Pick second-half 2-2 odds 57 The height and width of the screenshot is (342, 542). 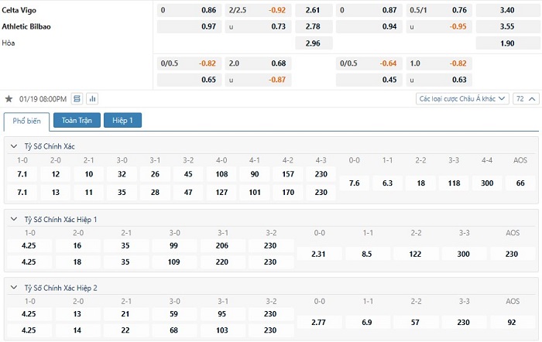click(415, 323)
